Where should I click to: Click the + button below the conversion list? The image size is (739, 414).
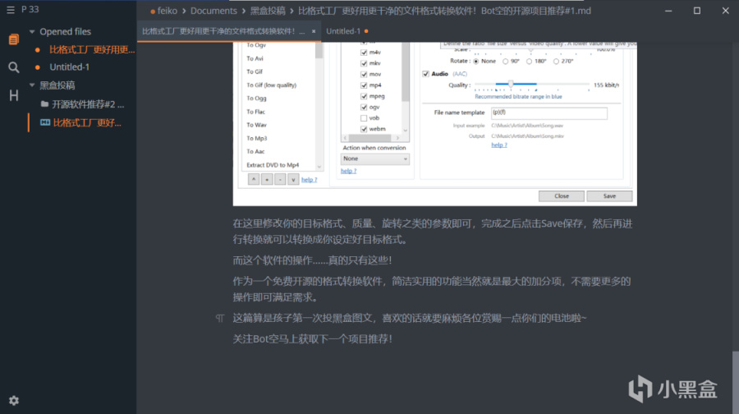click(x=267, y=179)
